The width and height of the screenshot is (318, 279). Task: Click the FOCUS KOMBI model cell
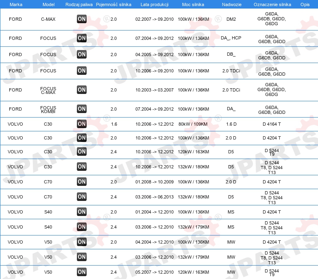[x=48, y=109]
